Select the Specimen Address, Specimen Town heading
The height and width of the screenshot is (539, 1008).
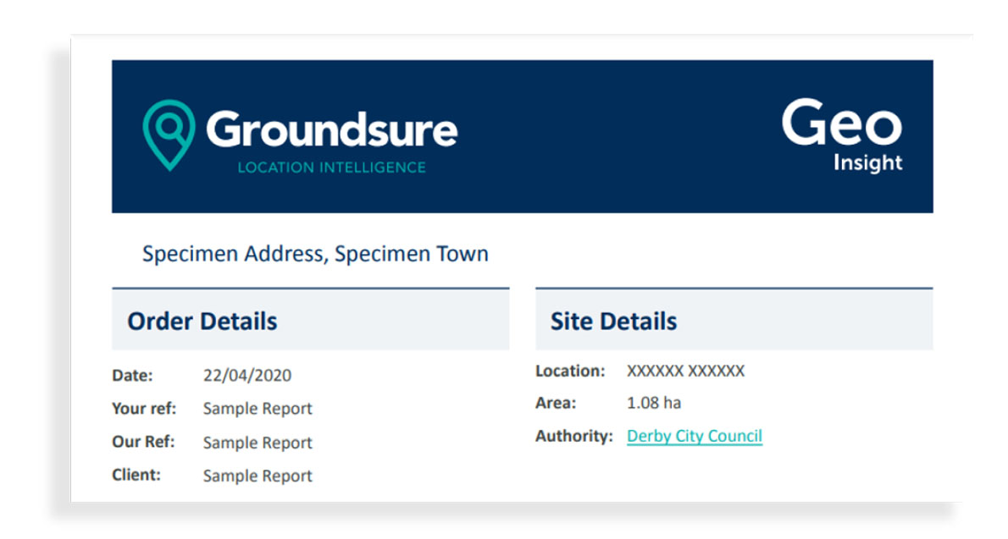(x=315, y=254)
